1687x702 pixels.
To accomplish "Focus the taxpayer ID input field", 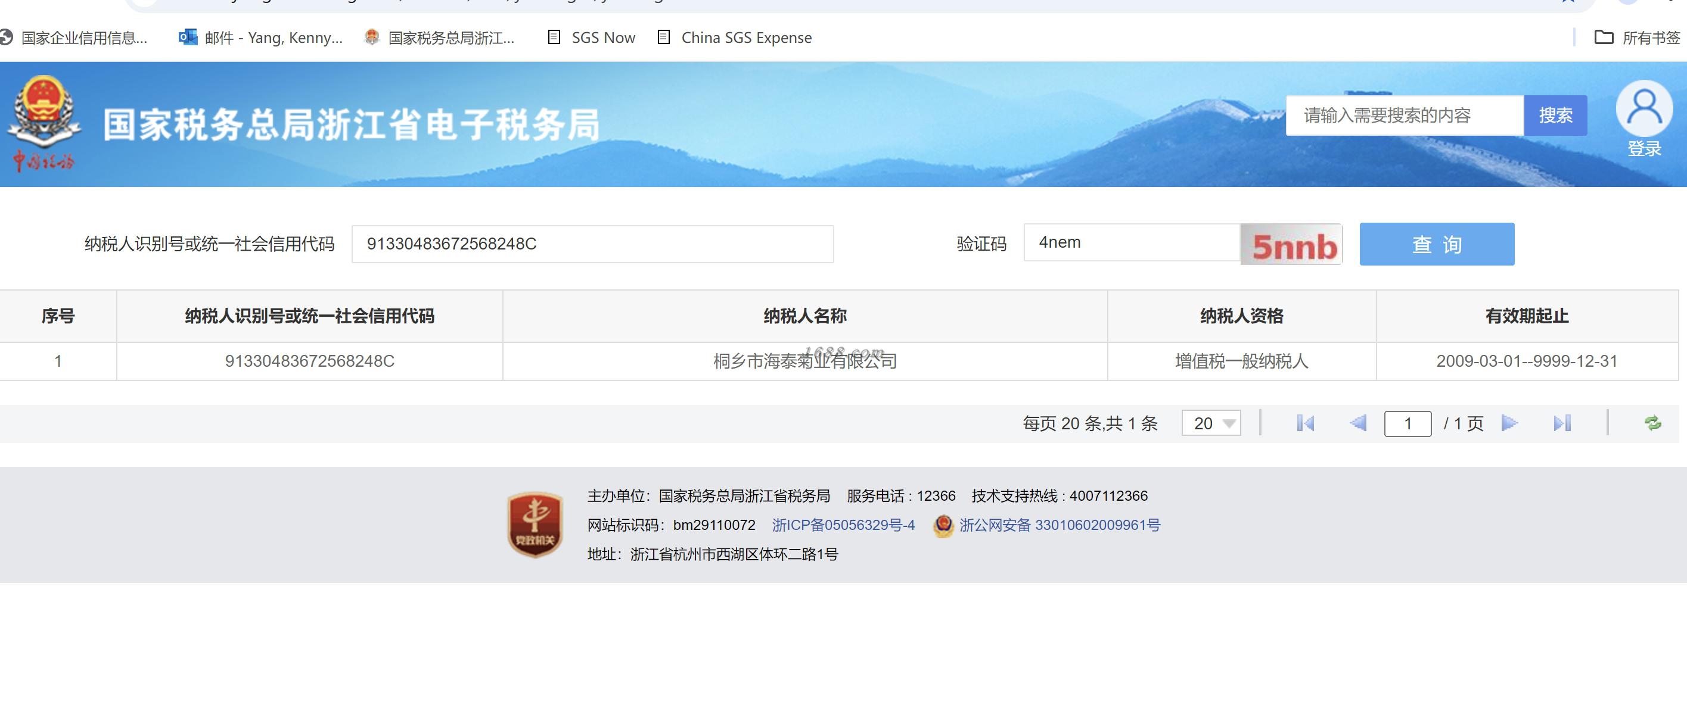I will click(592, 244).
